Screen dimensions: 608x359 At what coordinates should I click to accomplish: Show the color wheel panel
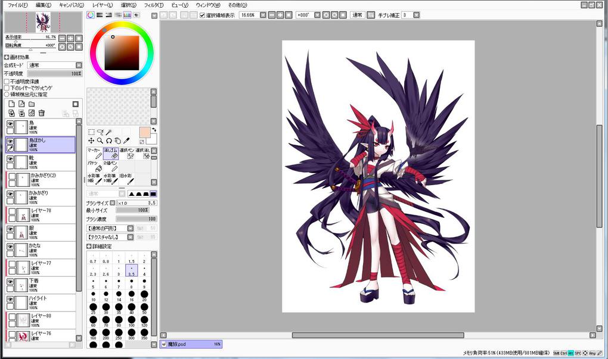pos(91,15)
